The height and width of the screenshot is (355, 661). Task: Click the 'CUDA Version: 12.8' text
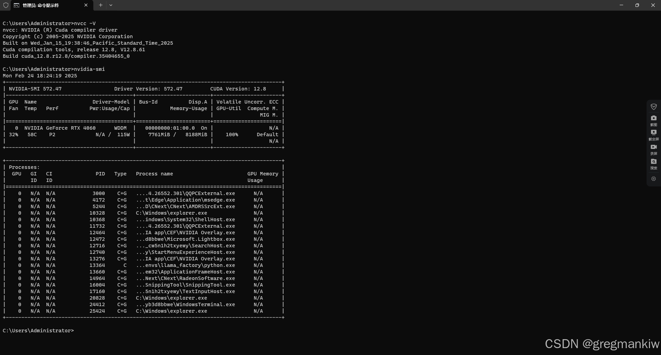tap(238, 89)
